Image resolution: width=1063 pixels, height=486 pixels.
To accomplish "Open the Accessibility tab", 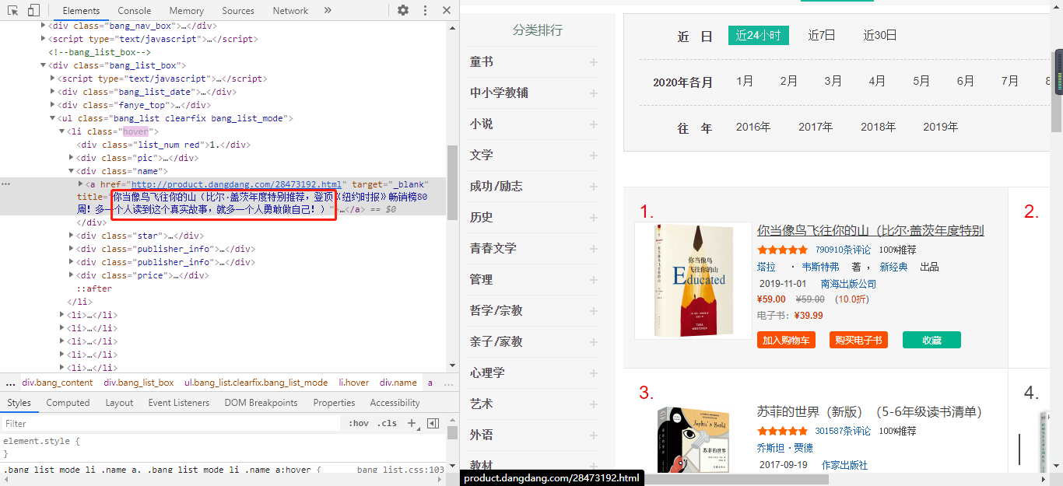I will (x=395, y=403).
